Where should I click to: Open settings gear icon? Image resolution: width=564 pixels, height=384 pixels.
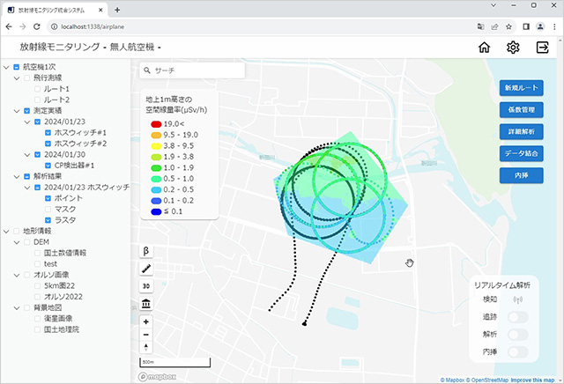[x=513, y=48]
